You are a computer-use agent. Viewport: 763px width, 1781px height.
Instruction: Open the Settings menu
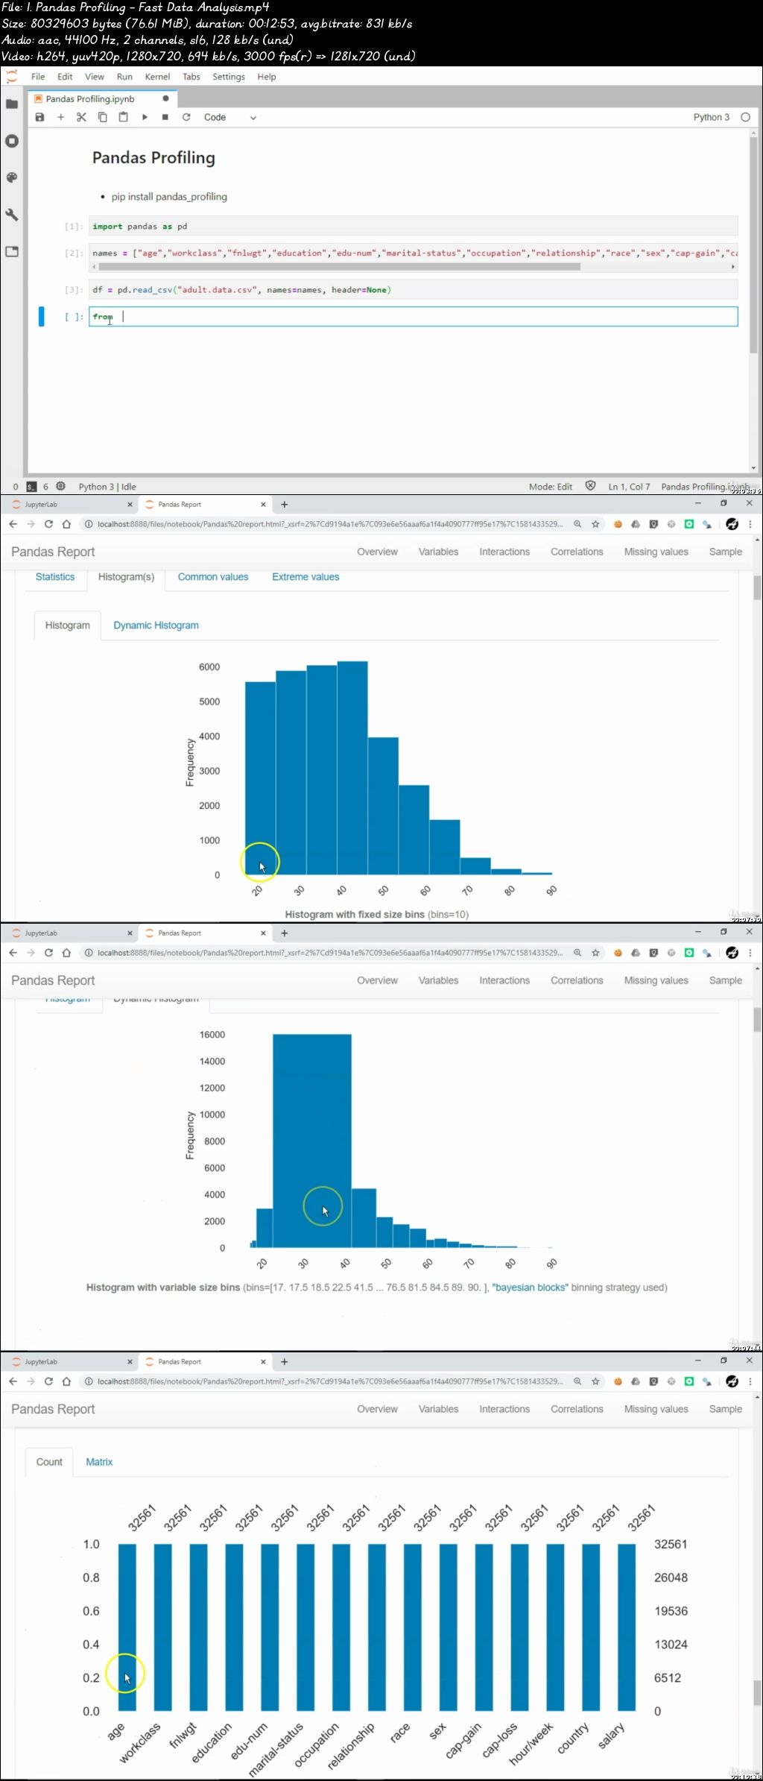tap(229, 77)
